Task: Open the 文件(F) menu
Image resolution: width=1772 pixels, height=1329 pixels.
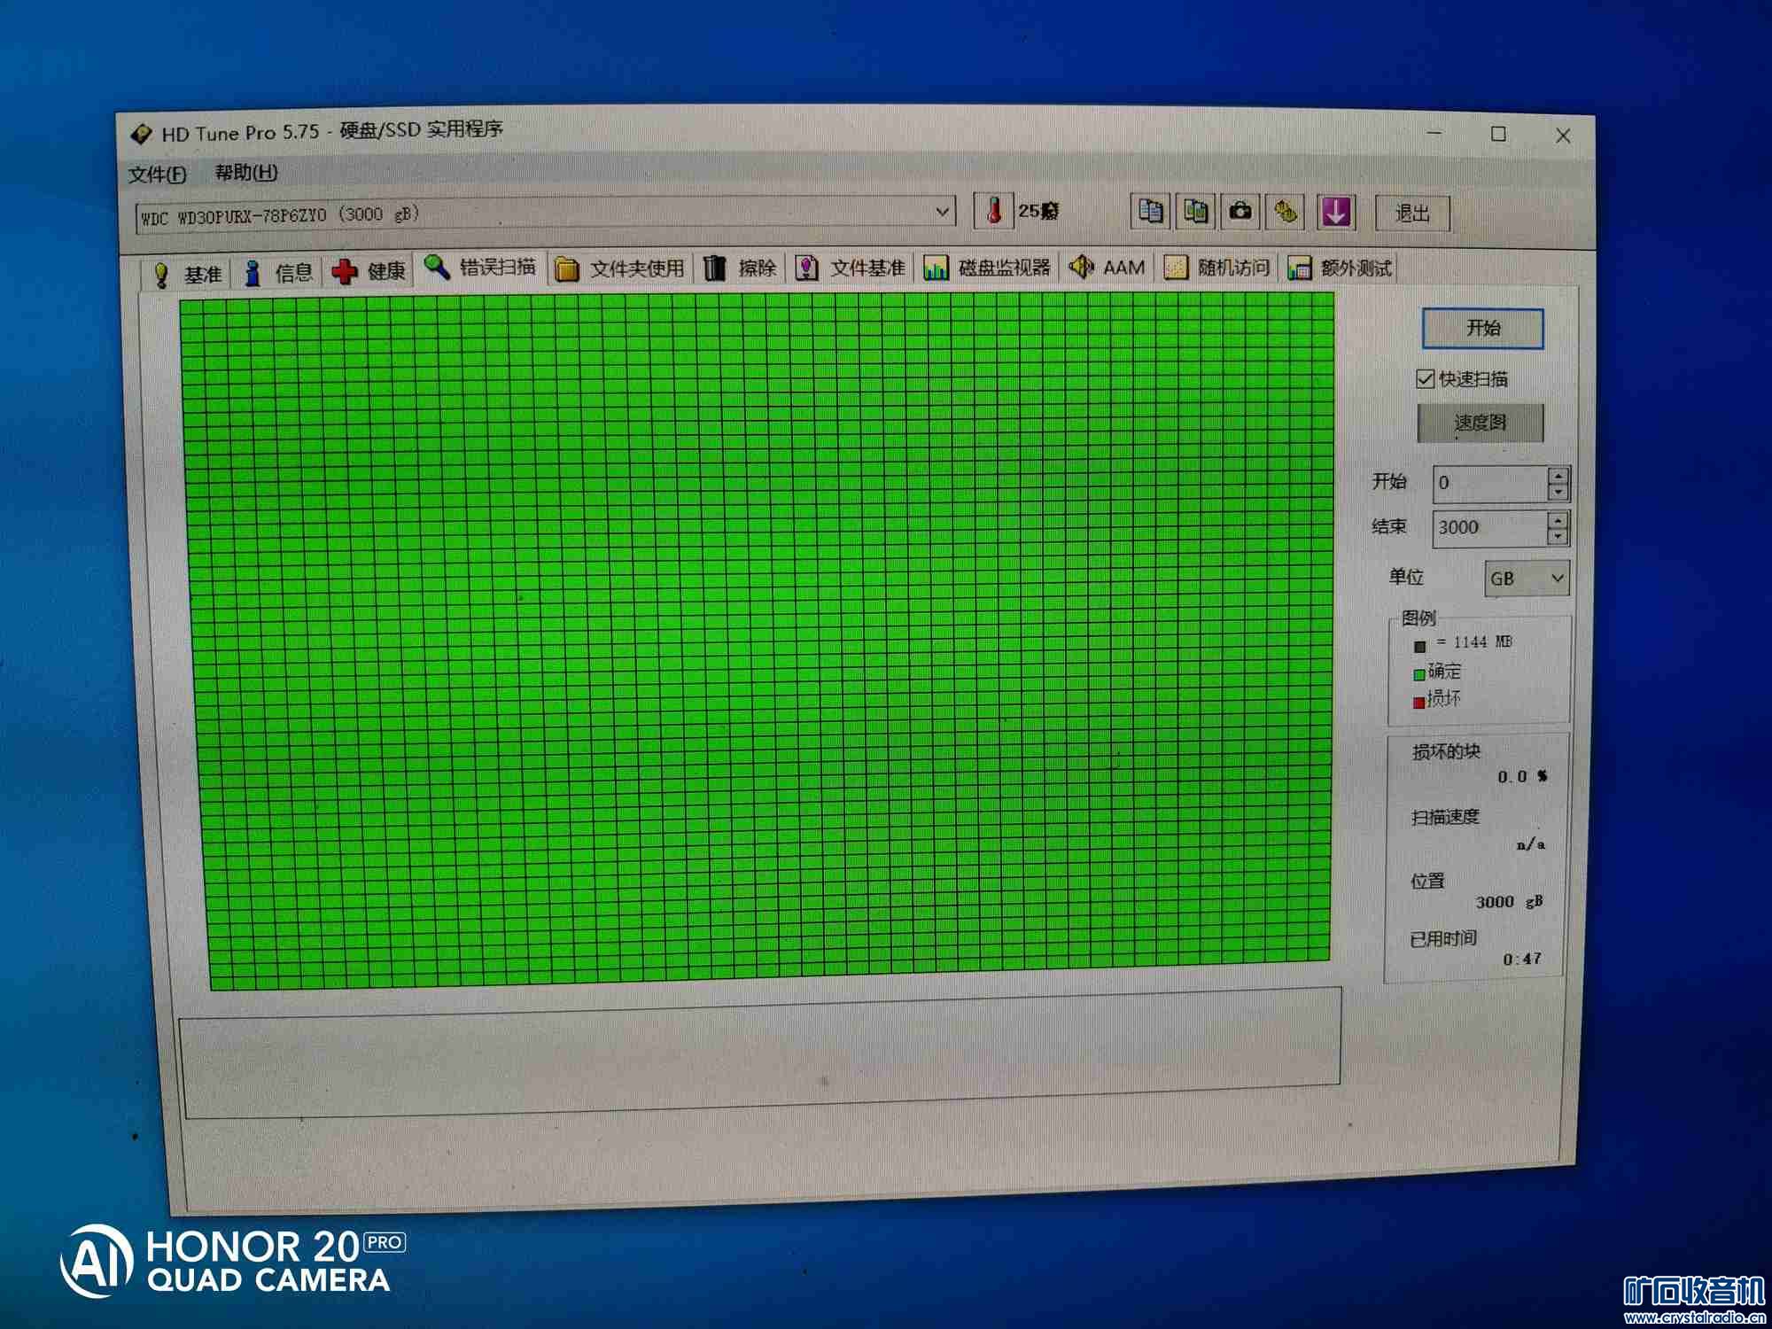Action: pyautogui.click(x=158, y=174)
